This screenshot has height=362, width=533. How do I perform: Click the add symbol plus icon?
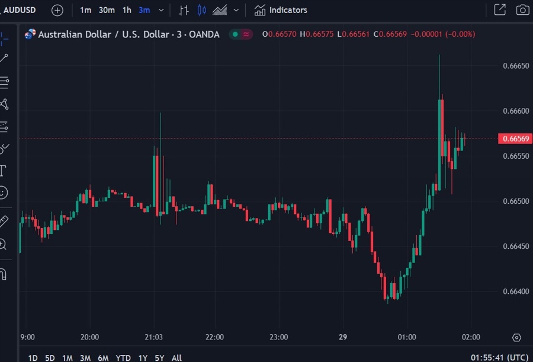pos(57,10)
